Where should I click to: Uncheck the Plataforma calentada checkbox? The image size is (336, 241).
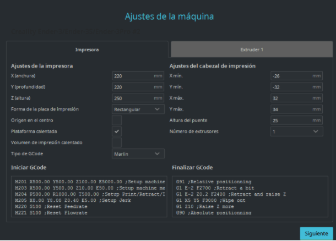(117, 132)
